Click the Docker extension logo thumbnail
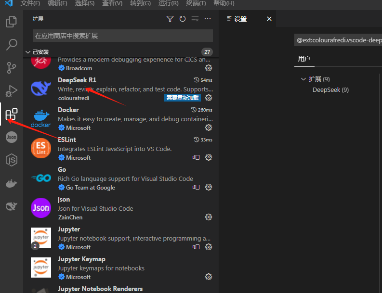 [x=41, y=119]
